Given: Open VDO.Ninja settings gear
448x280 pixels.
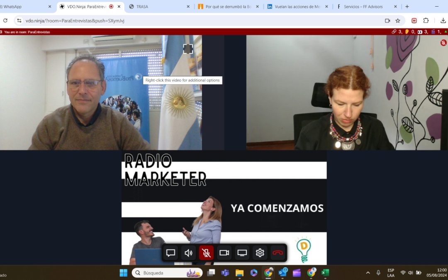Looking at the screenshot, I should (260, 253).
